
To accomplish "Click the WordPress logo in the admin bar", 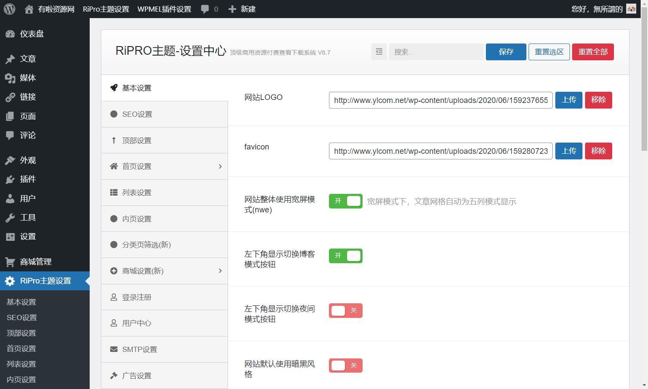I will point(9,9).
